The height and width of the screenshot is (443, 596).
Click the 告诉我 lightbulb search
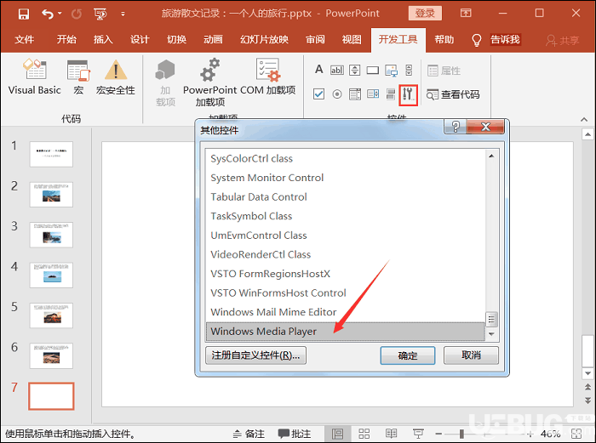coord(496,39)
